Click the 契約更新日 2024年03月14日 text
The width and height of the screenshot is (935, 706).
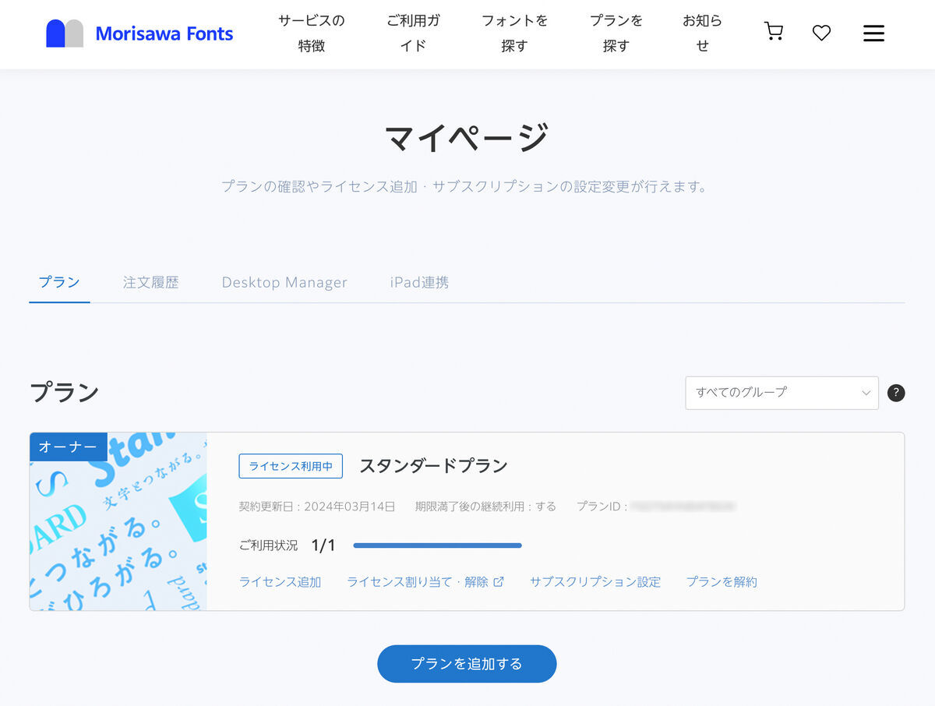pos(317,507)
